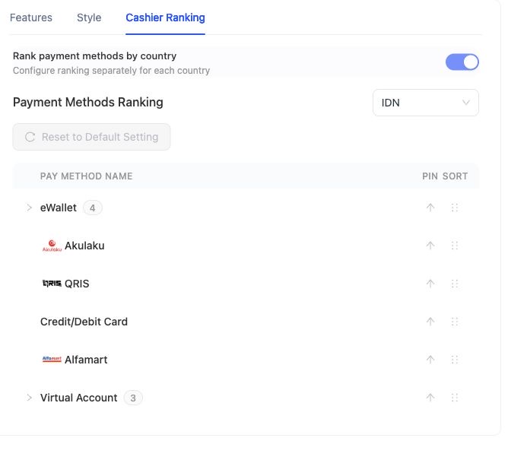Viewport: 508px width, 460px height.
Task: Pin Alfamart to top with arrow
Action: [x=430, y=359]
